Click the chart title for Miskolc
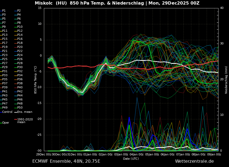229x167 pixels. point(117,3)
